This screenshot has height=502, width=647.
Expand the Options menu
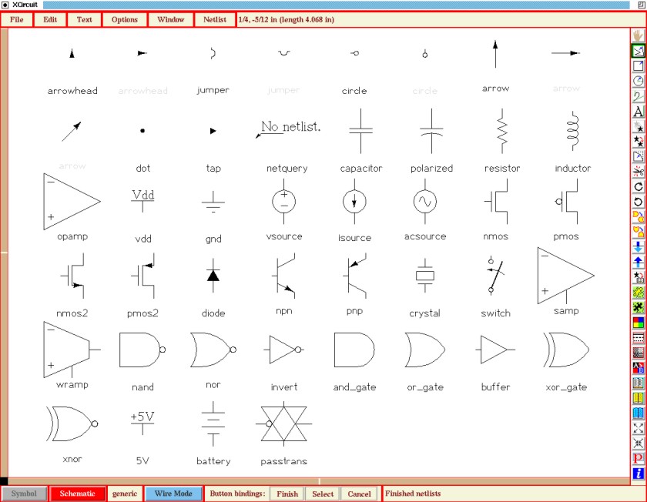click(x=124, y=19)
